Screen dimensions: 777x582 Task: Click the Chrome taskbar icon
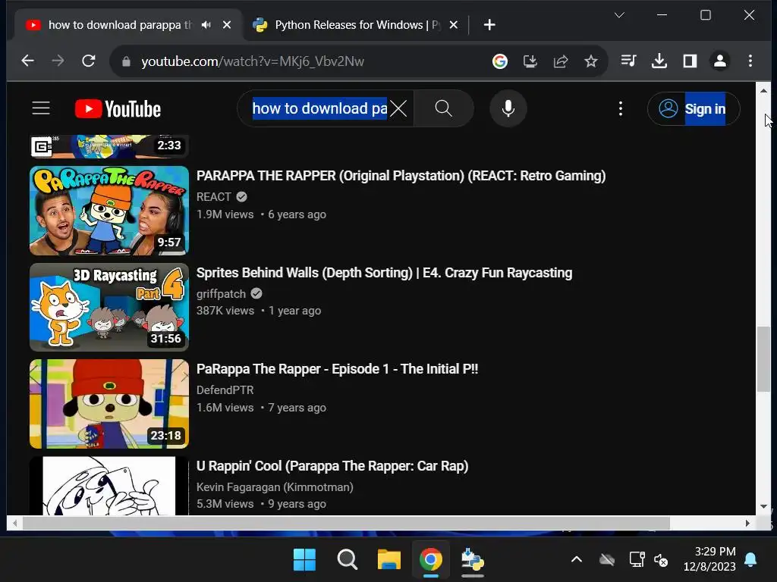pyautogui.click(x=431, y=560)
